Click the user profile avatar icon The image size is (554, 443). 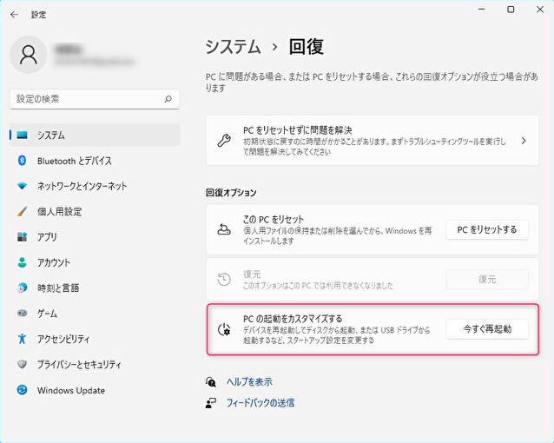[x=29, y=55]
